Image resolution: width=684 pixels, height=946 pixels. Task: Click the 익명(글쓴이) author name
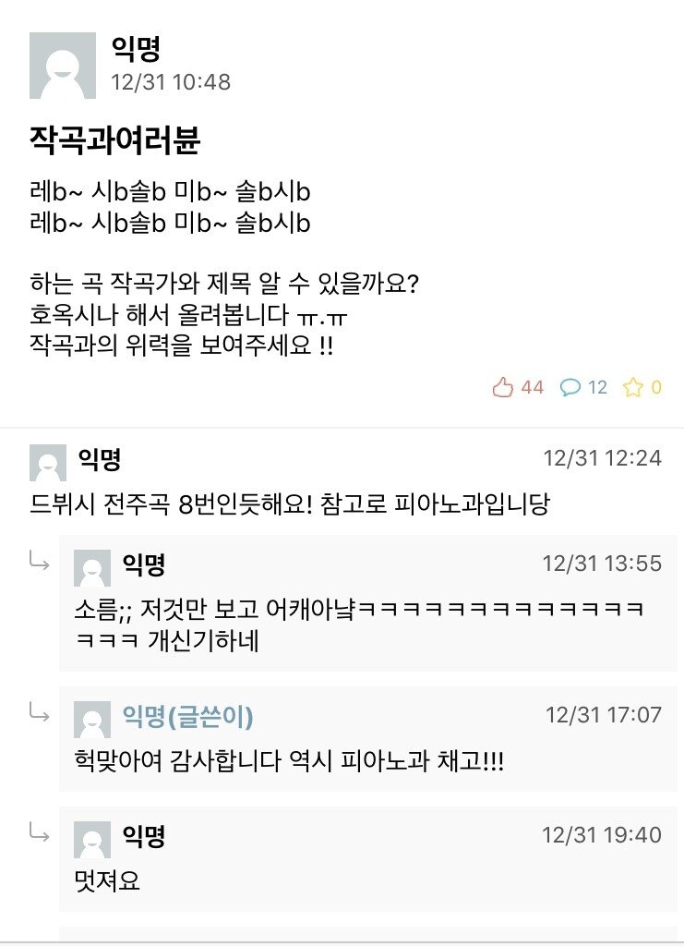click(188, 716)
